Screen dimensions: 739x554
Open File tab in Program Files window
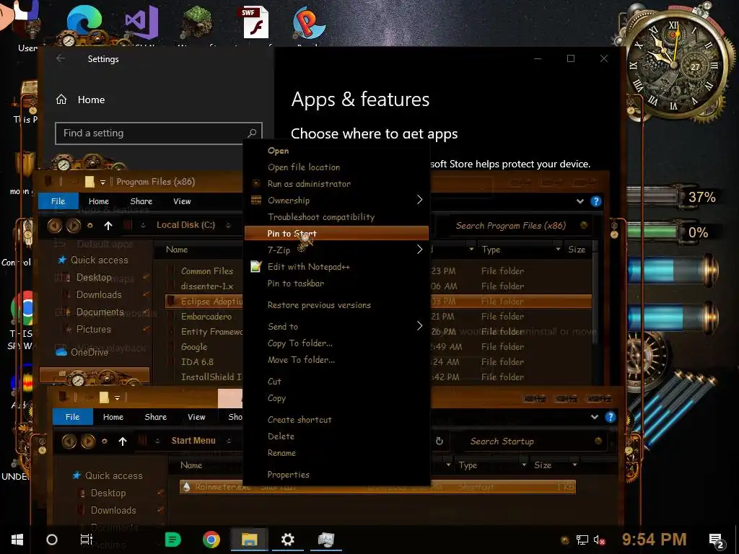coord(58,201)
